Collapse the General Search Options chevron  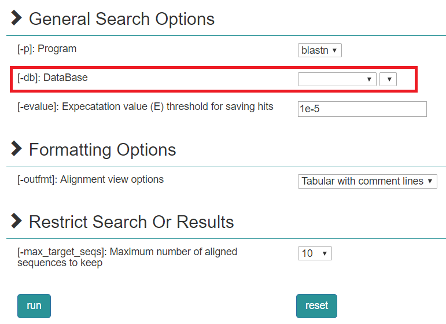(16, 18)
